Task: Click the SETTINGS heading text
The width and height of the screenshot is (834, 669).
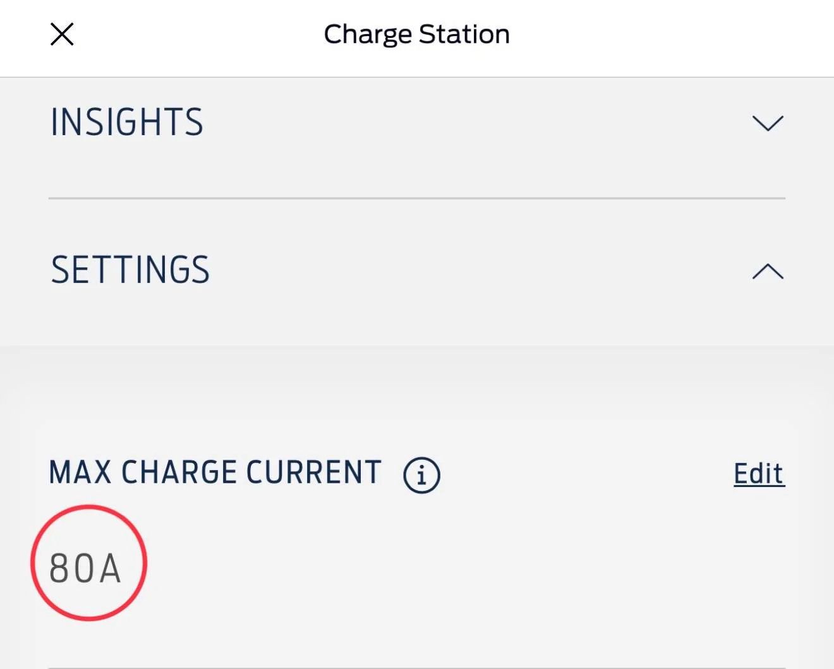Action: pos(130,270)
